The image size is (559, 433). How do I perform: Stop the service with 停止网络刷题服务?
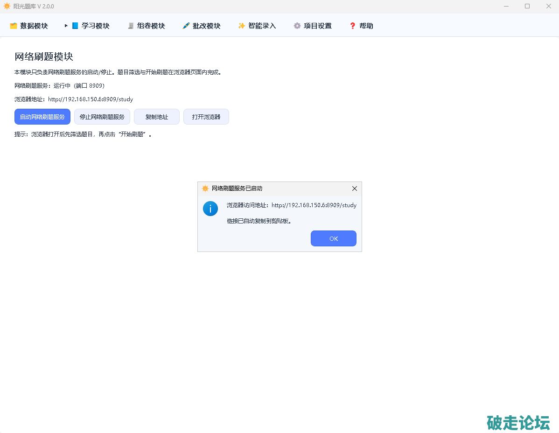(x=102, y=117)
